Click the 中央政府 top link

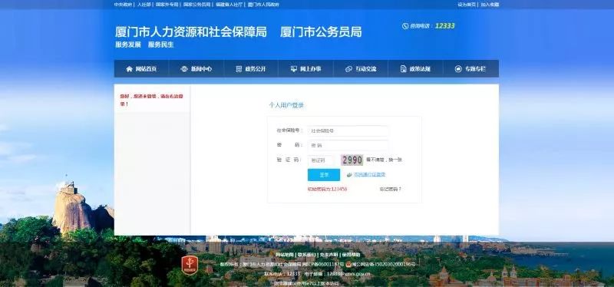(x=123, y=5)
